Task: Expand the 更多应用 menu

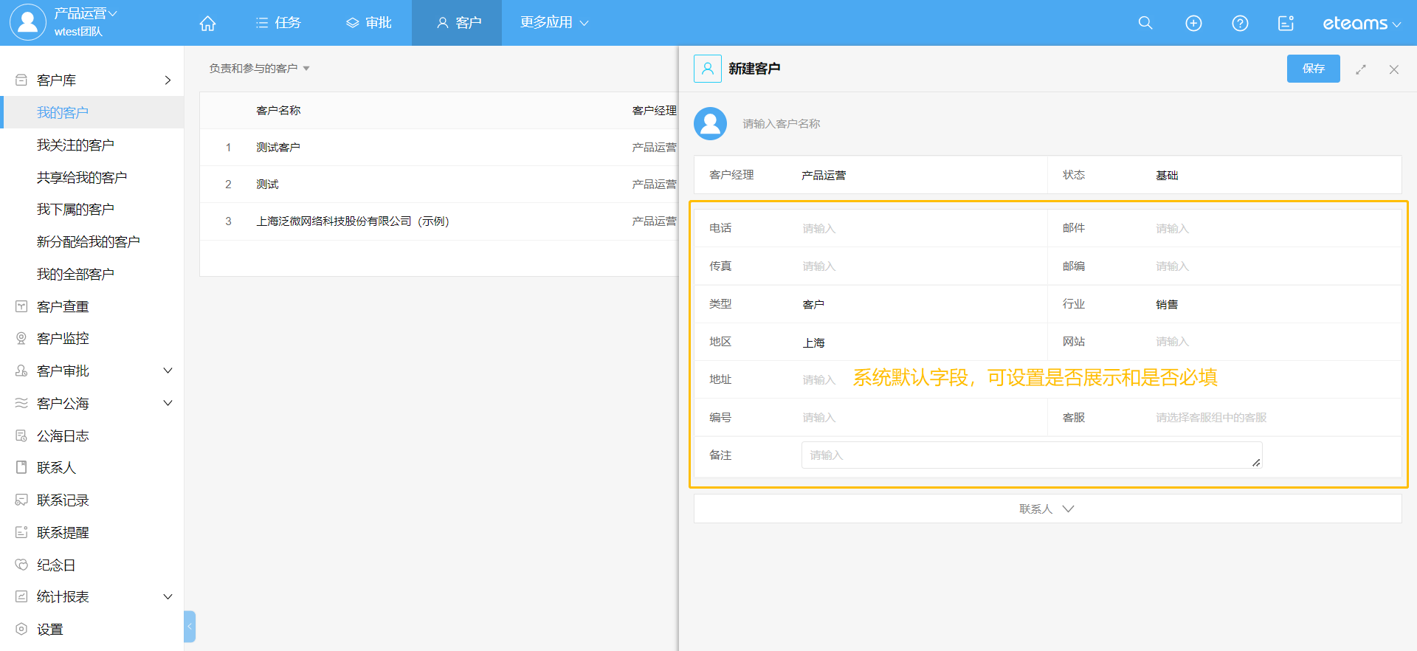Action: (x=554, y=23)
